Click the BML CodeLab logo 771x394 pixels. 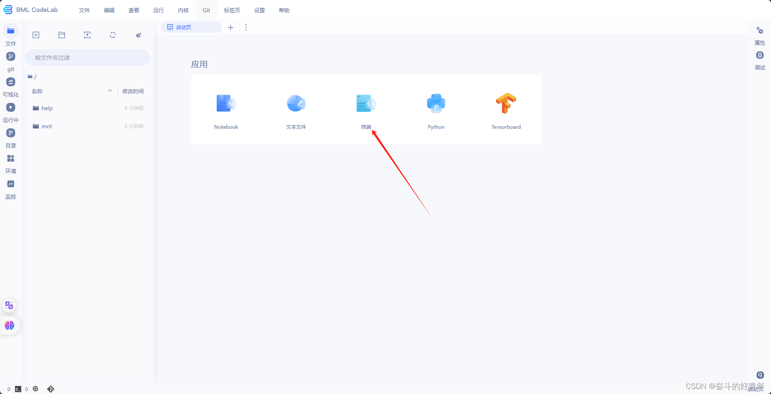[x=30, y=10]
